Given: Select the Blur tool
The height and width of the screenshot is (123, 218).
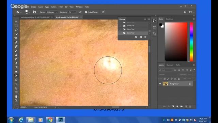Looking at the screenshot, I should [16, 71].
